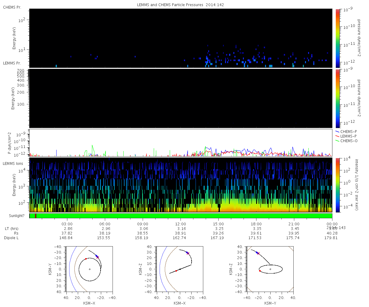Click the red dot in the KSM-X/KSM-Z plot
The width and height of the screenshot is (369, 307).
176,271
